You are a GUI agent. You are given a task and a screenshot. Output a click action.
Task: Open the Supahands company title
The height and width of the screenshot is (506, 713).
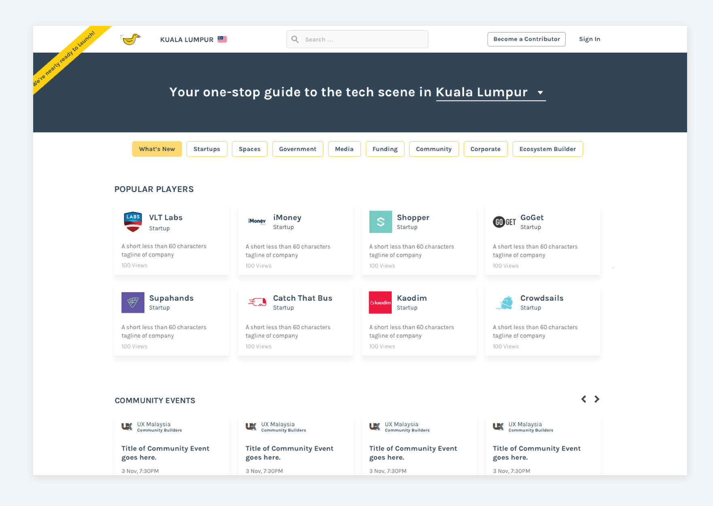click(x=171, y=298)
